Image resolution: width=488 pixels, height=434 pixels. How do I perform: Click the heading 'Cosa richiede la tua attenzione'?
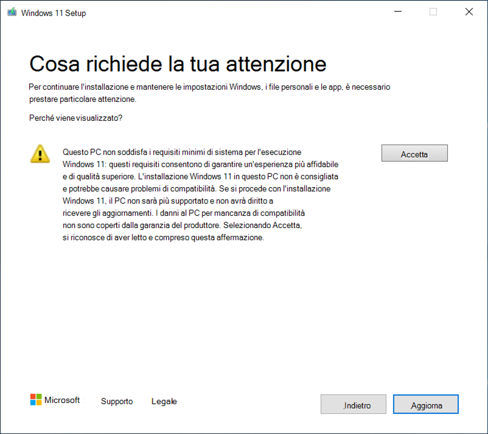pyautogui.click(x=178, y=64)
